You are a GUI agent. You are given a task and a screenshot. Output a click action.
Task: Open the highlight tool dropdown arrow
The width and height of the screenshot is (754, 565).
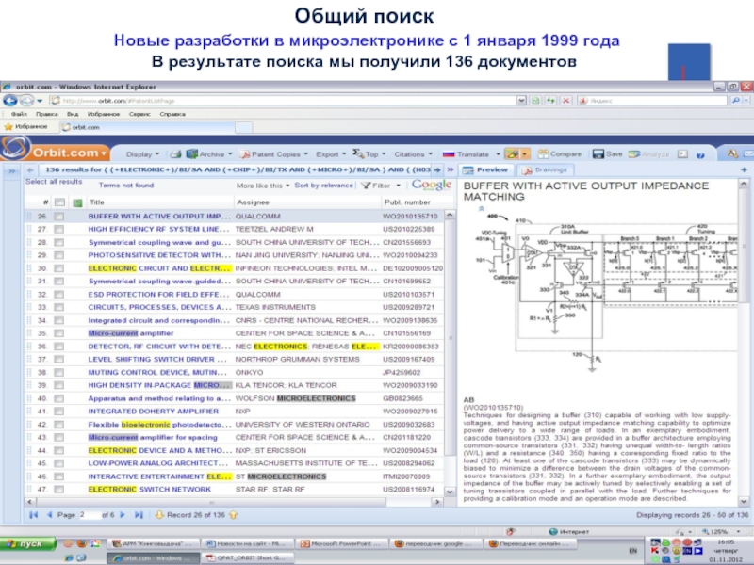pos(525,154)
